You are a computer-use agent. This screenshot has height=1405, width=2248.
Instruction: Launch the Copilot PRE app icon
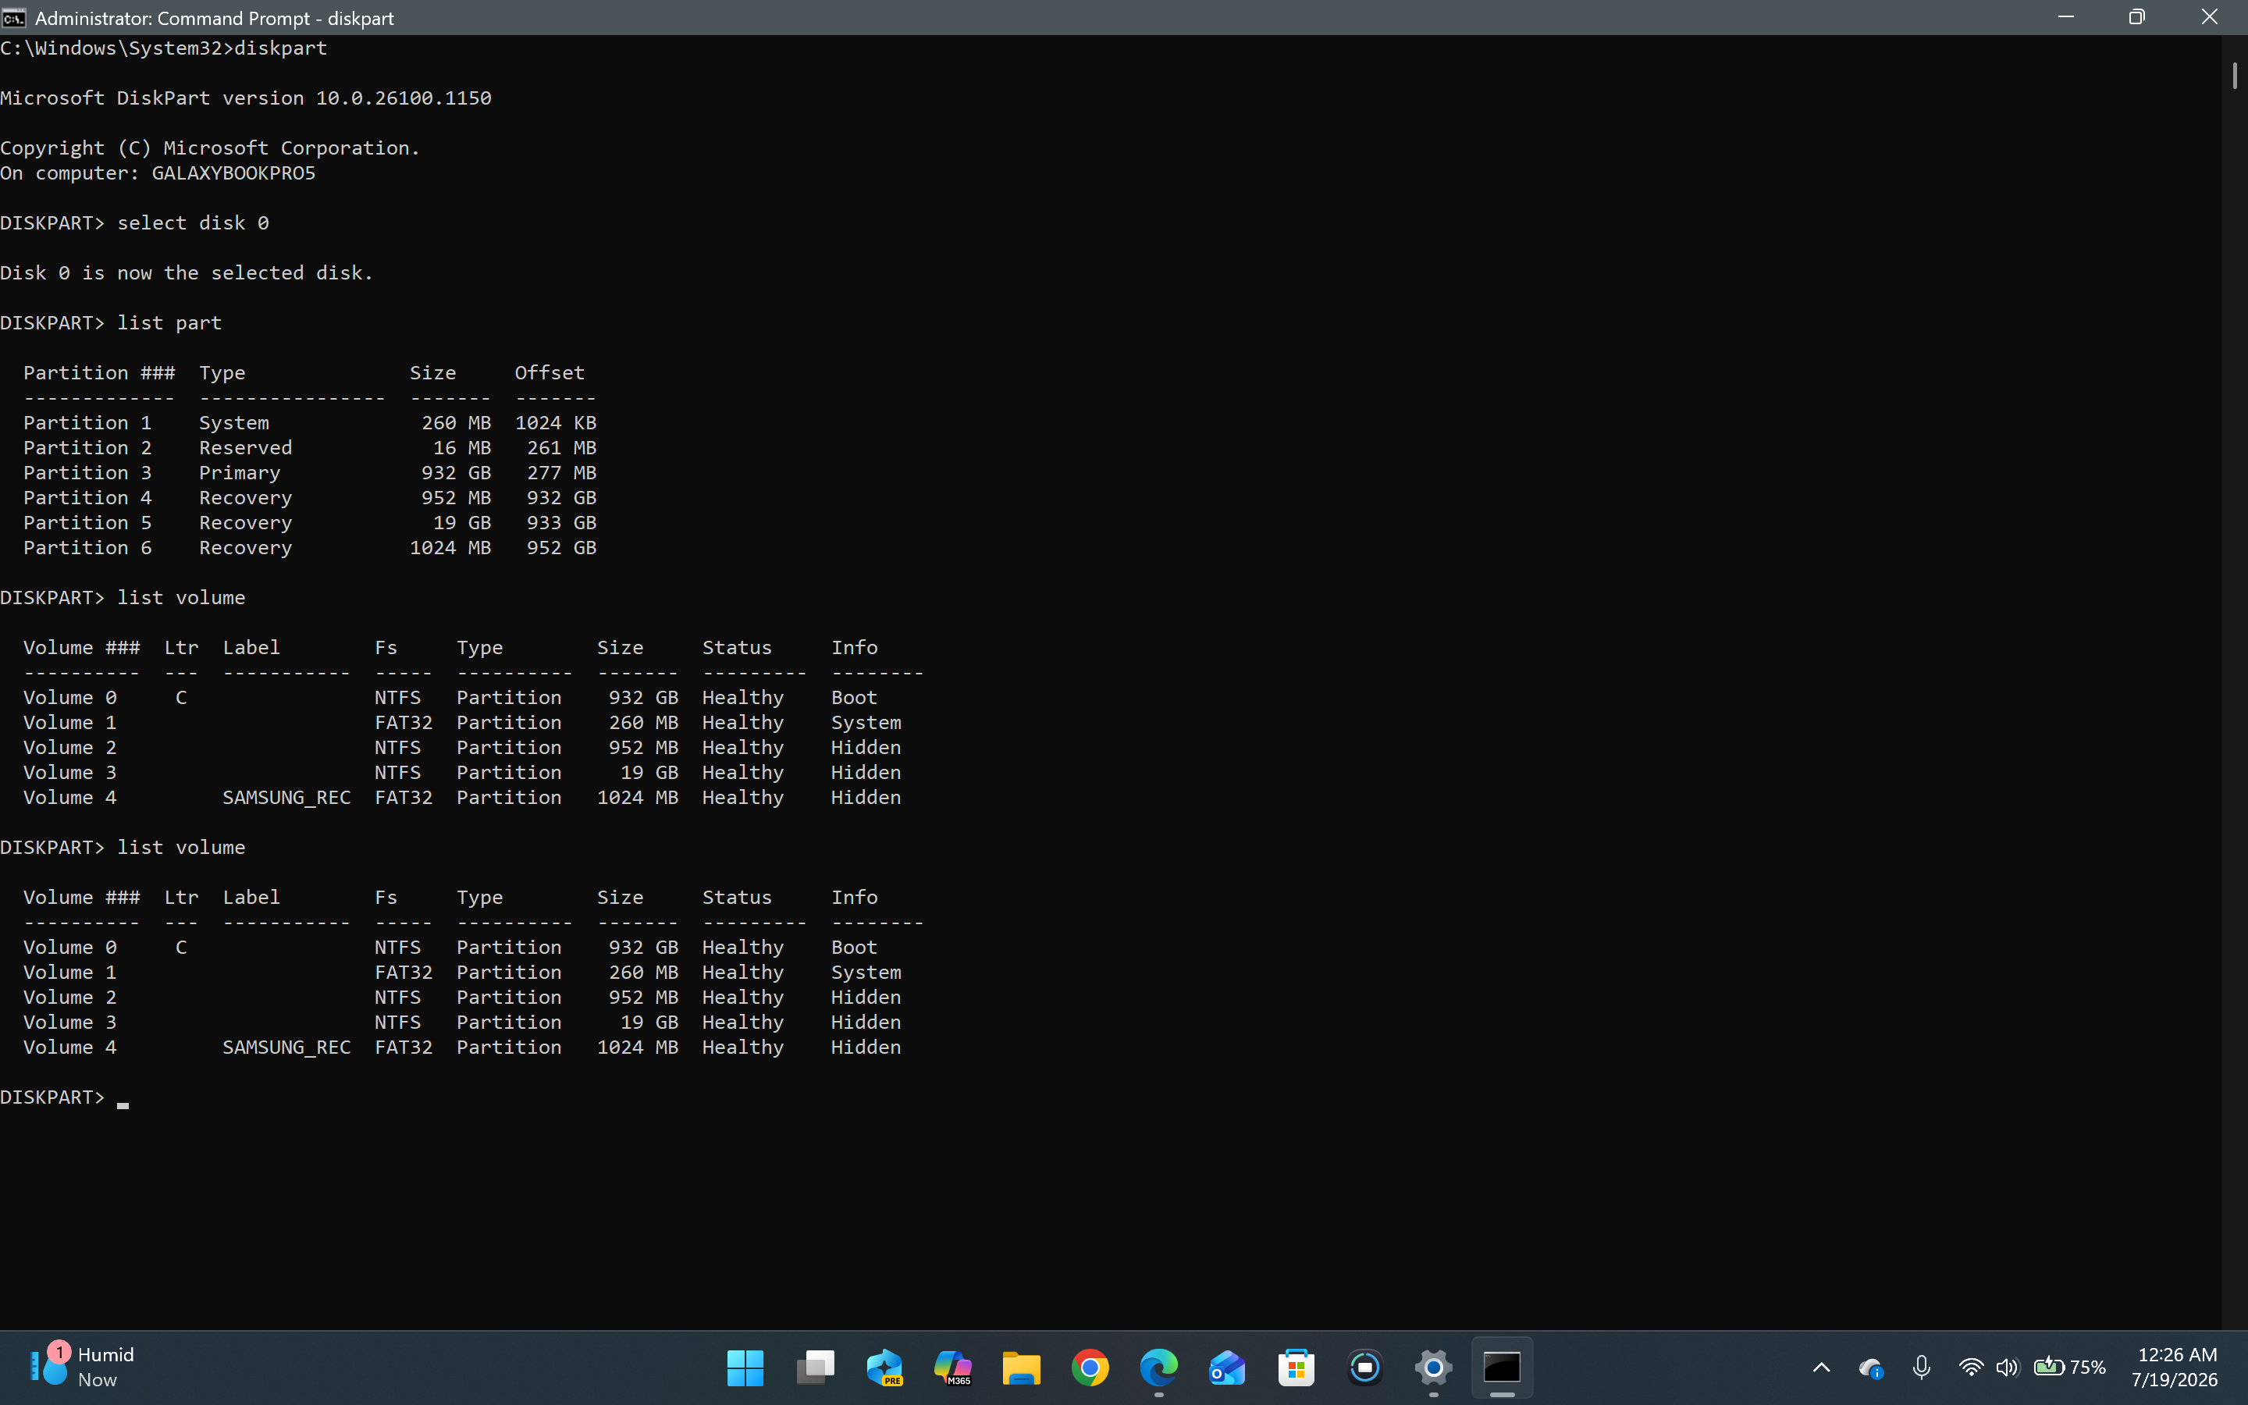tap(884, 1367)
